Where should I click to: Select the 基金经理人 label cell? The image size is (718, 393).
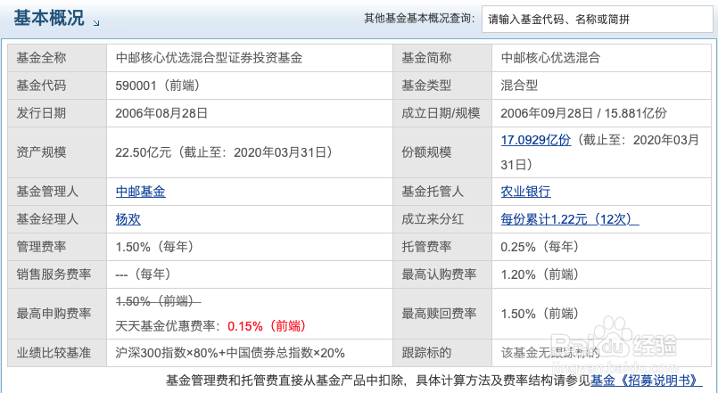pos(57,219)
